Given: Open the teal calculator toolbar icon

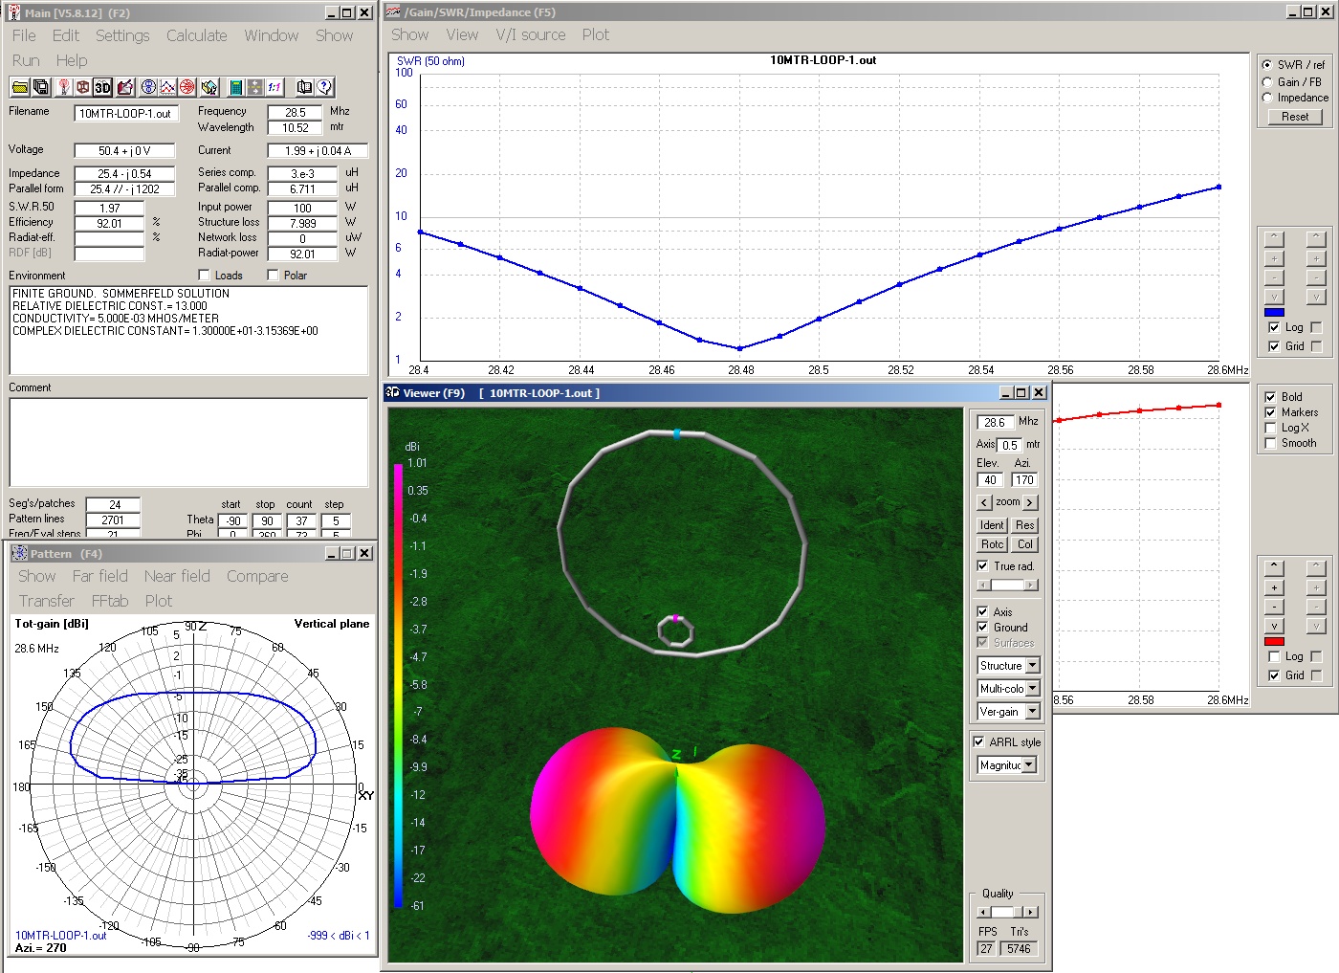Looking at the screenshot, I should pos(235,87).
